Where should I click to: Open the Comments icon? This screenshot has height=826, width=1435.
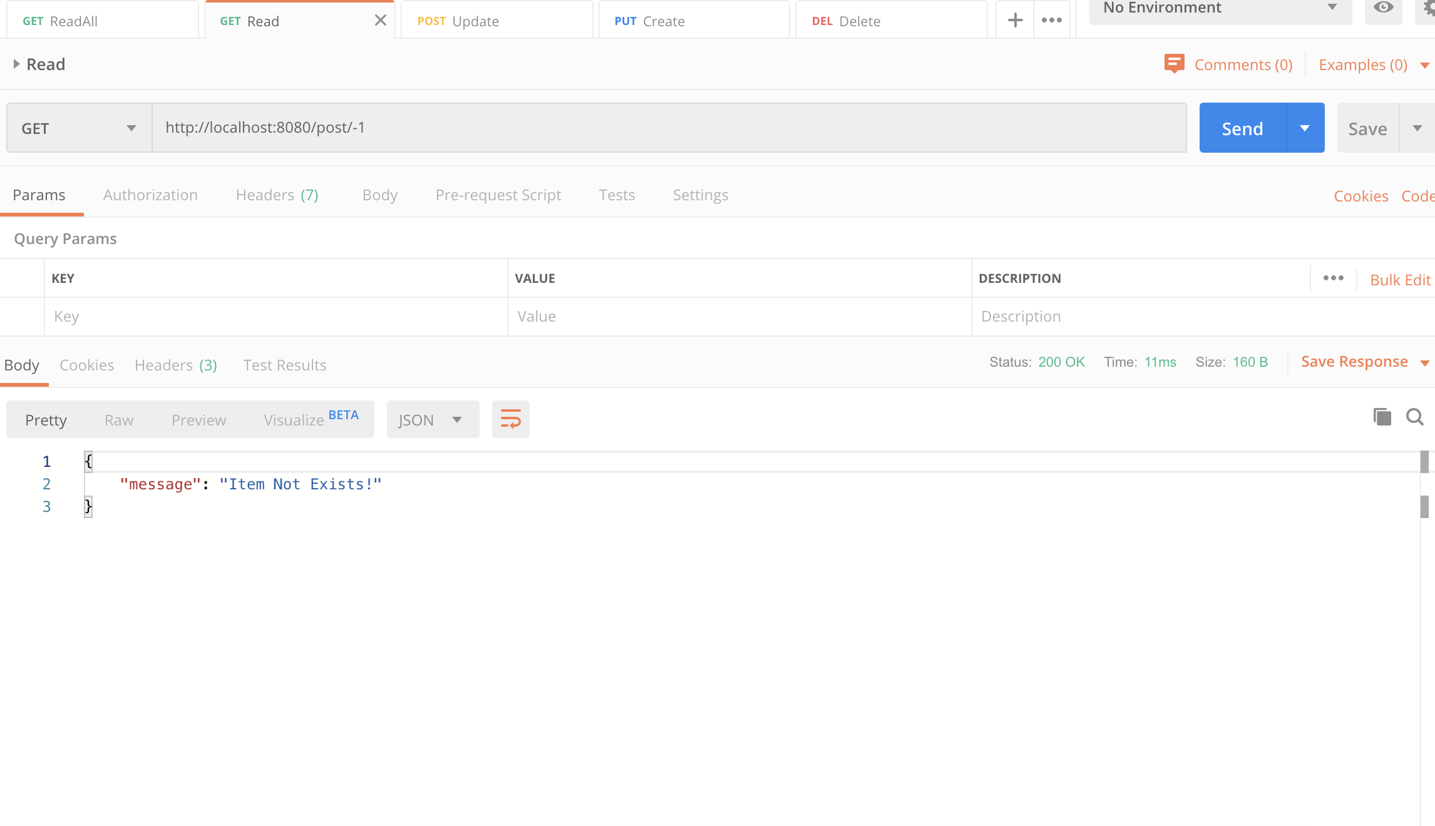(1174, 64)
